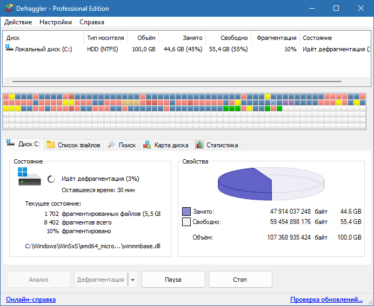This screenshot has width=374, height=306.
Task: Click the 107 368 935 424 байт value
Action: pyautogui.click(x=297, y=237)
